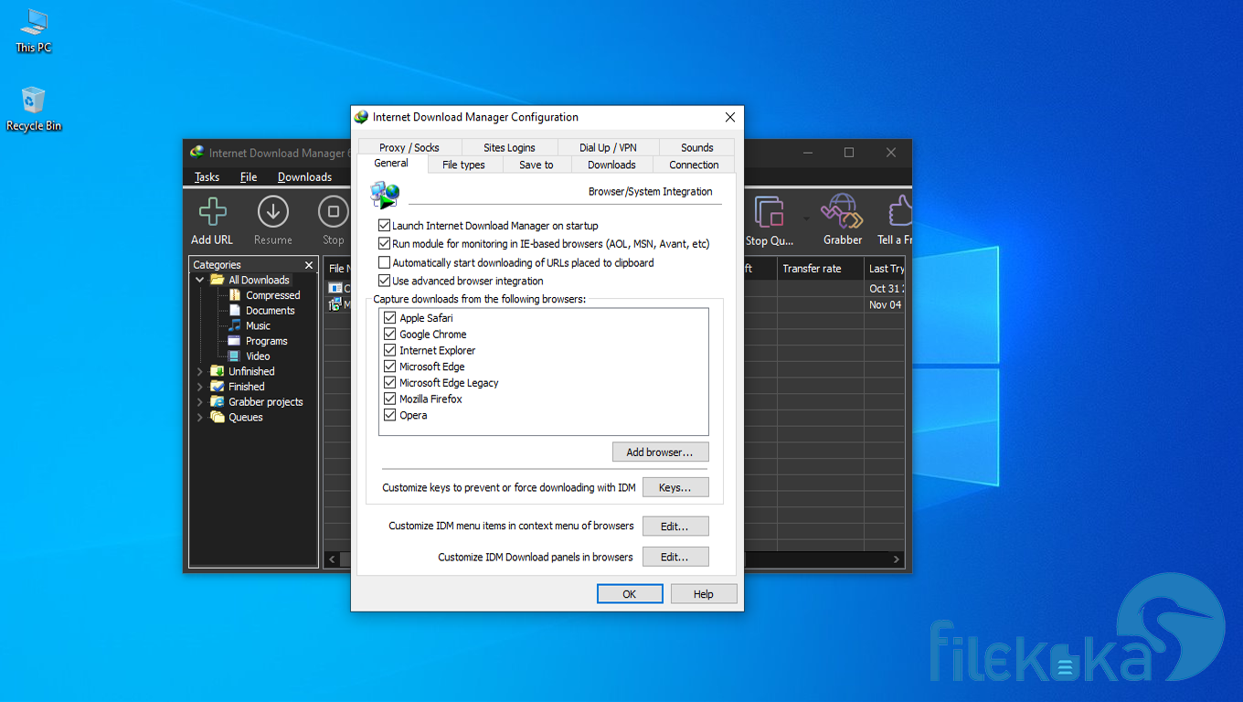Select the General tab
The height and width of the screenshot is (702, 1243).
click(391, 163)
